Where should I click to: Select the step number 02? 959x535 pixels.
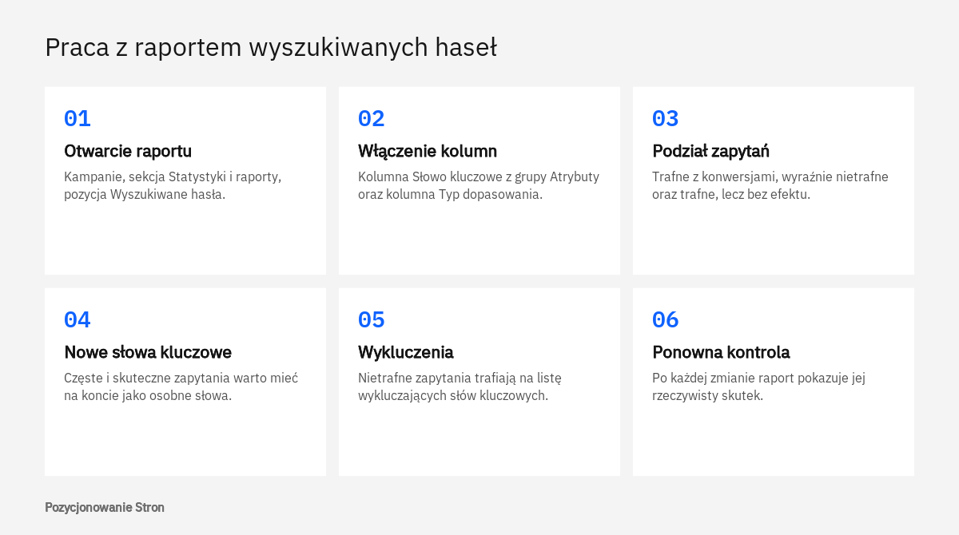pos(372,119)
